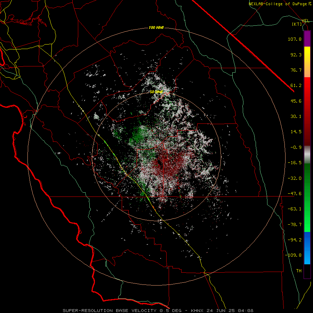The width and height of the screenshot is (313, 313).
Task: Click the -47.6 velocity scale value
Action: [x=295, y=194]
